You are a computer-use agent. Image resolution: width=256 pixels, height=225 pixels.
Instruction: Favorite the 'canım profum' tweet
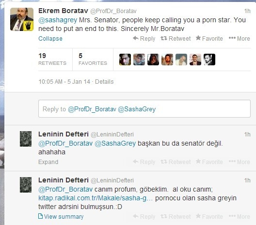pyautogui.click(x=209, y=216)
